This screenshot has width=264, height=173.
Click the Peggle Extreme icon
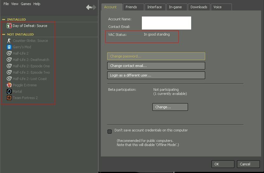(9, 85)
